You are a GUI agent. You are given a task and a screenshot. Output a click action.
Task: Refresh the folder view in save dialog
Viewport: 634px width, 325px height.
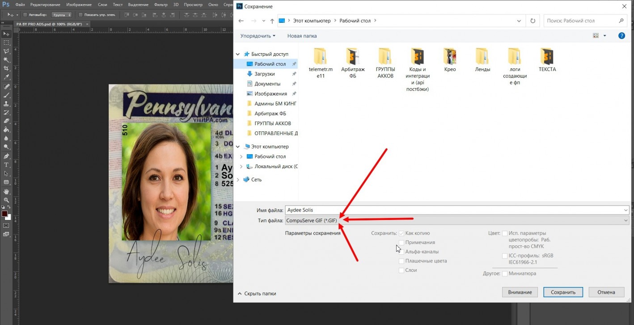pyautogui.click(x=533, y=21)
